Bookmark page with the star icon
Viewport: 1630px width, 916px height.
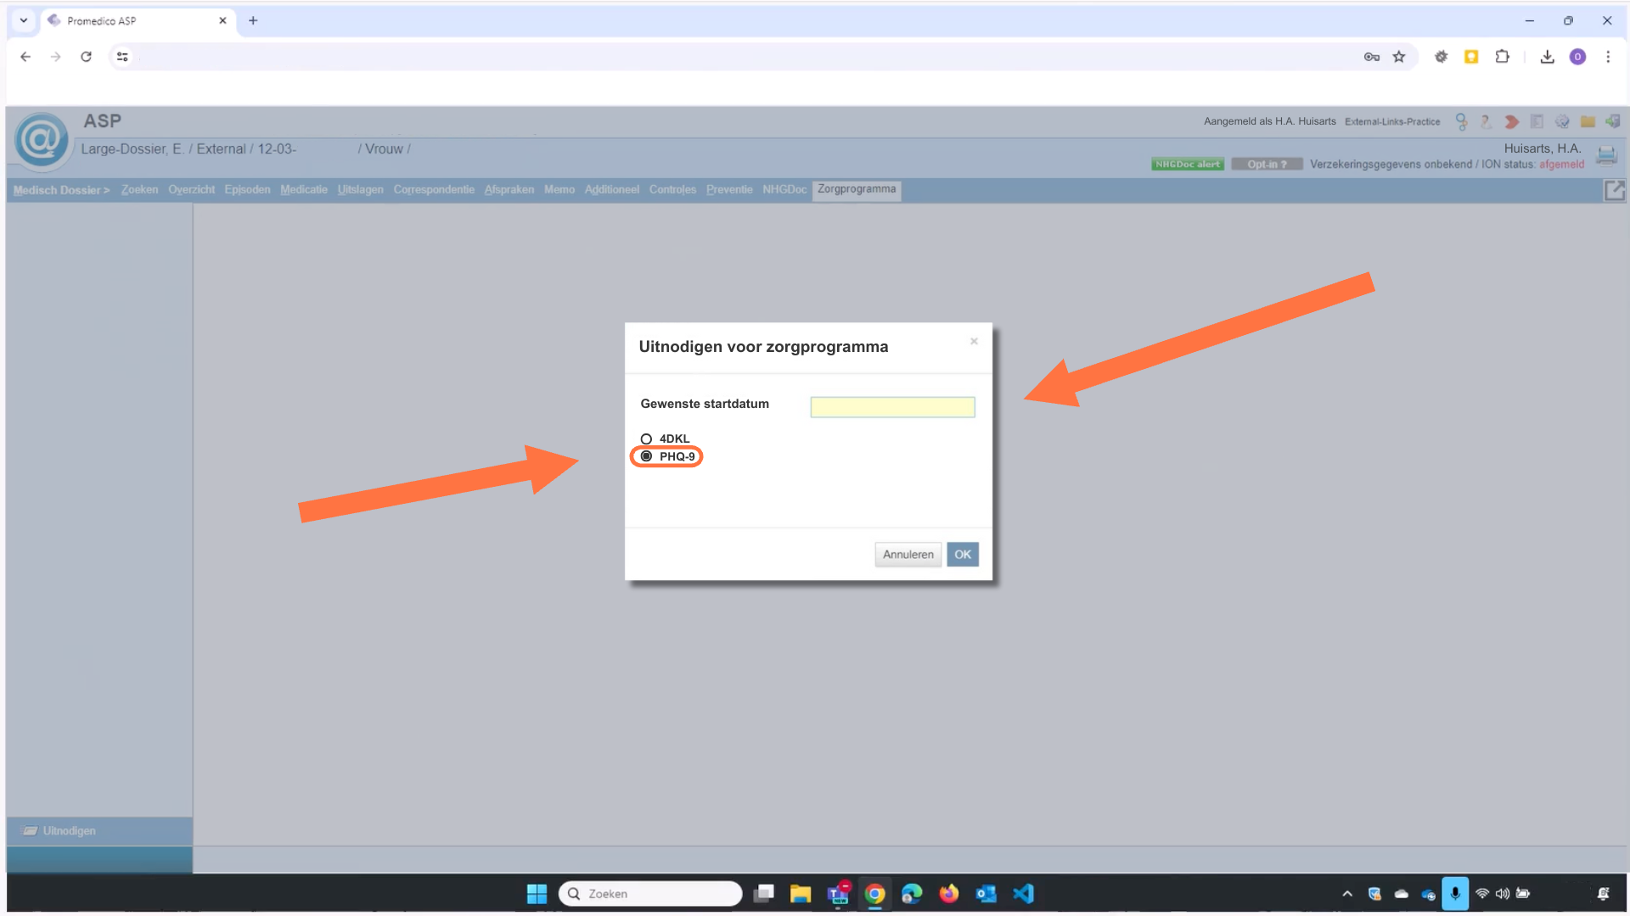coord(1399,57)
